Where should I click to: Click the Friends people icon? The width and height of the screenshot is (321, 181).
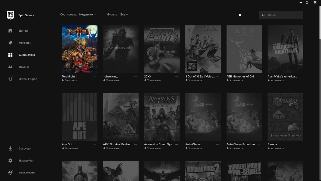(x=10, y=67)
